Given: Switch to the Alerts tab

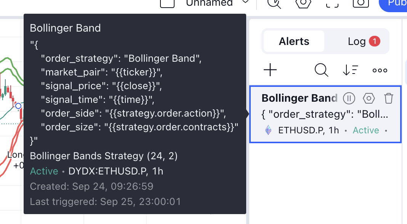Looking at the screenshot, I should pos(294,41).
